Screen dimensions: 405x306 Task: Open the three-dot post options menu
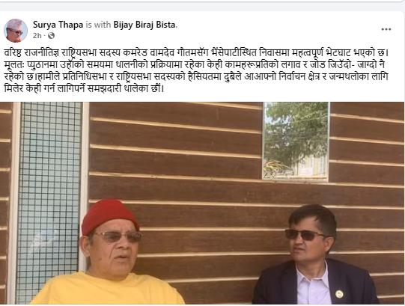tap(386, 29)
